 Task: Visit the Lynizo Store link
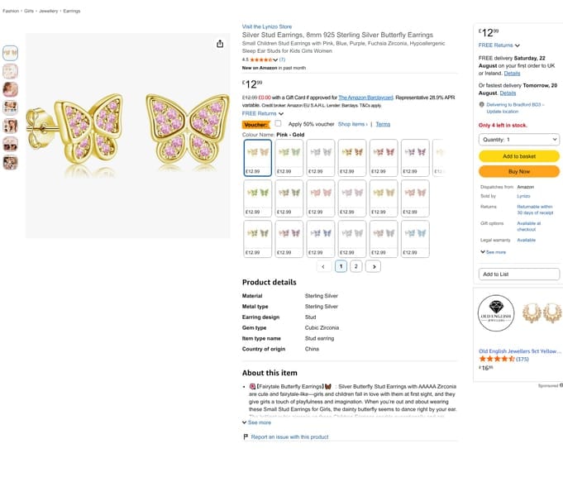pyautogui.click(x=267, y=26)
